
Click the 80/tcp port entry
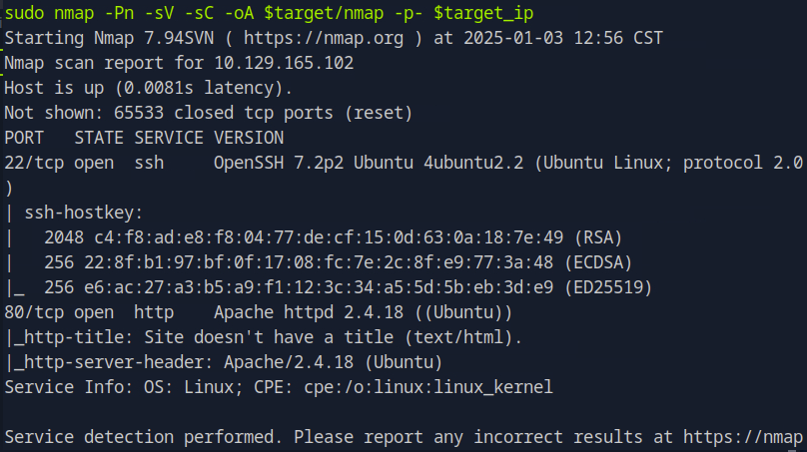pyautogui.click(x=29, y=312)
